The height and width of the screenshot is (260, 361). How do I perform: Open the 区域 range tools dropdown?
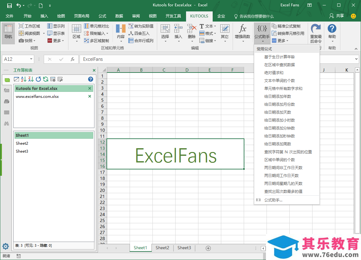point(76,34)
